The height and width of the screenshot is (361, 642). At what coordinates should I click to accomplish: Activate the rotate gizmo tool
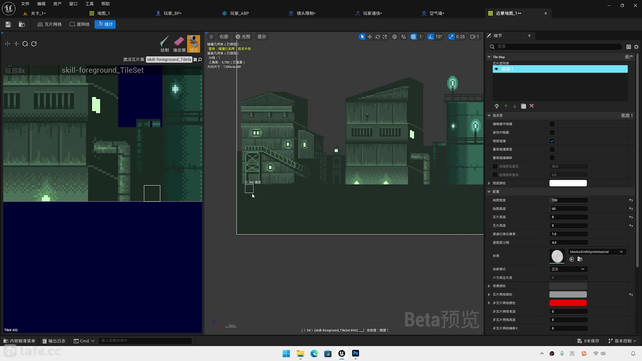378,37
